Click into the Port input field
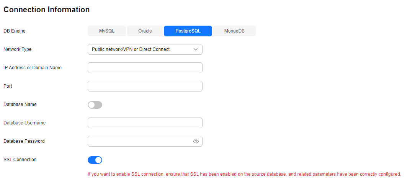 pos(145,86)
